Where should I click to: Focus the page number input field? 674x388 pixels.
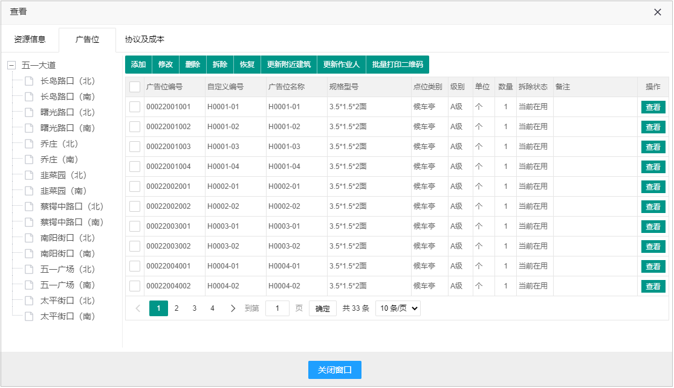point(277,308)
